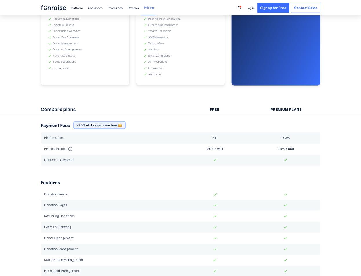361x276 pixels.
Task: Click the Log in link
Action: click(250, 8)
